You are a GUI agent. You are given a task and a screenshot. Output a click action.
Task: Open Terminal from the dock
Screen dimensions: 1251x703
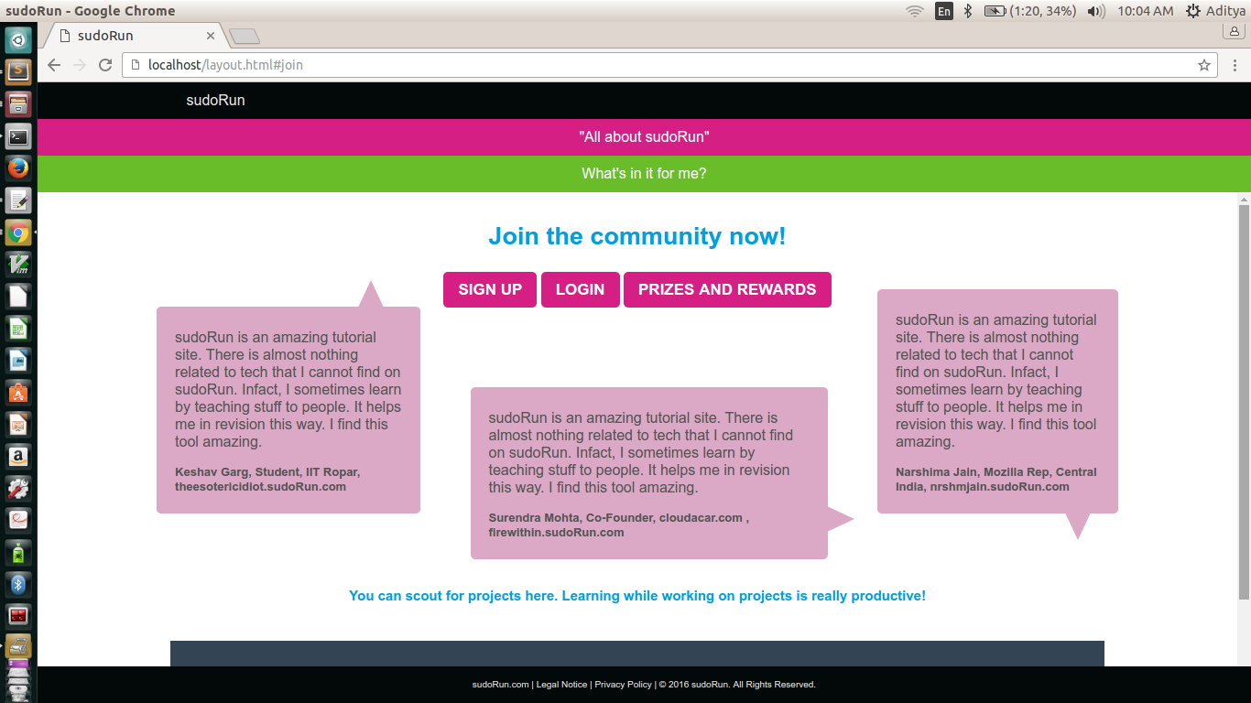pyautogui.click(x=18, y=137)
